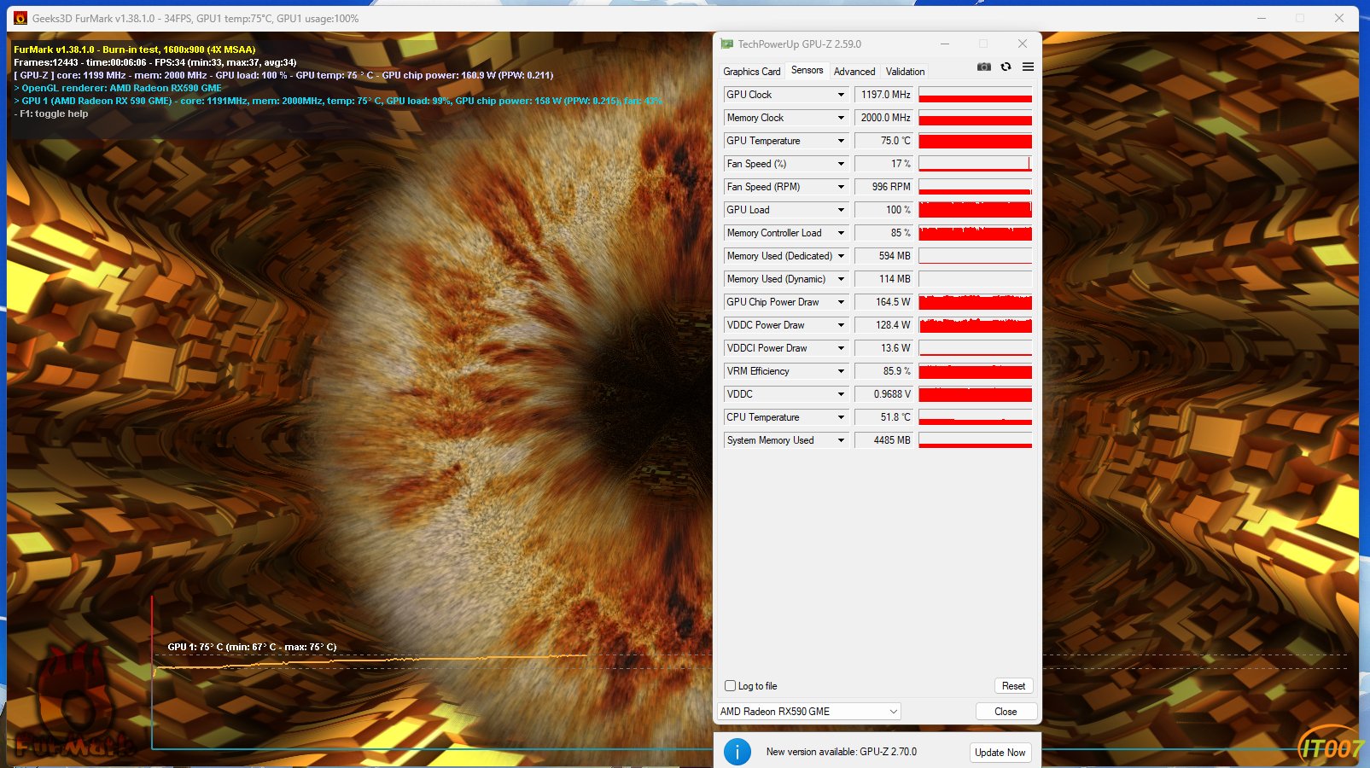Open the Memory Controller Load dropdown
This screenshot has height=768, width=1370.
(x=841, y=233)
